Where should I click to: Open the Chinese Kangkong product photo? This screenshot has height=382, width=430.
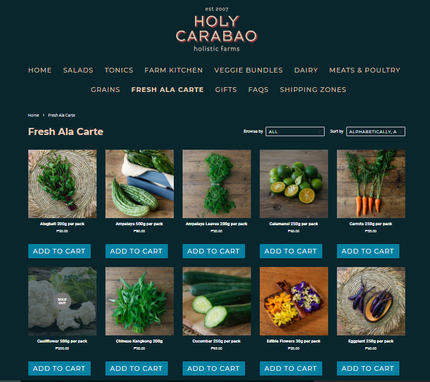click(x=140, y=301)
